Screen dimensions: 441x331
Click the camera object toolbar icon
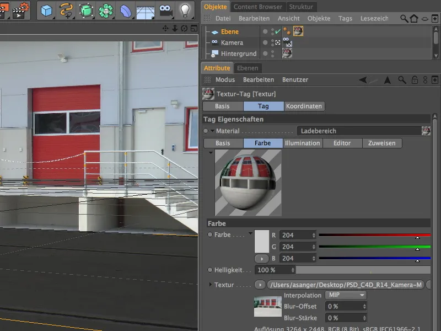165,9
